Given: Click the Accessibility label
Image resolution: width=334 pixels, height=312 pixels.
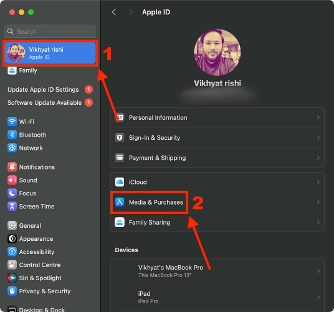Looking at the screenshot, I should 37,252.
